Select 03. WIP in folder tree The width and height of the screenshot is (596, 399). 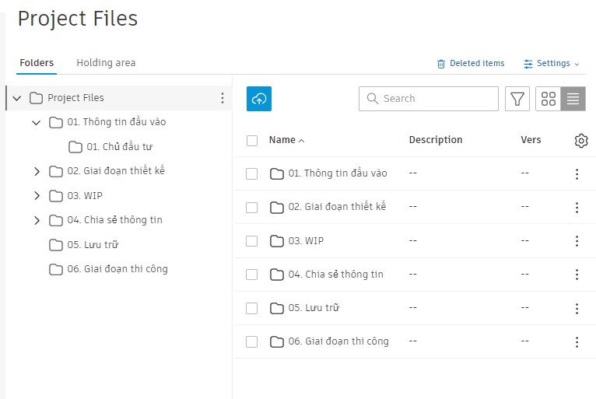click(85, 196)
